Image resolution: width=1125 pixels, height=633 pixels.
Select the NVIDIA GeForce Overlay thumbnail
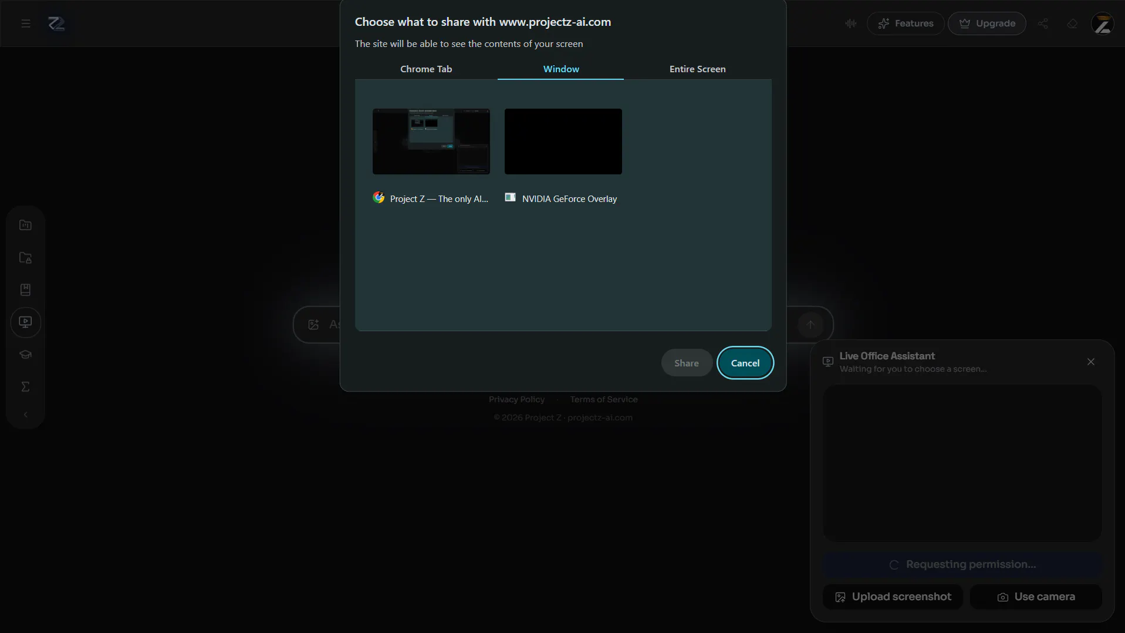coord(563,142)
